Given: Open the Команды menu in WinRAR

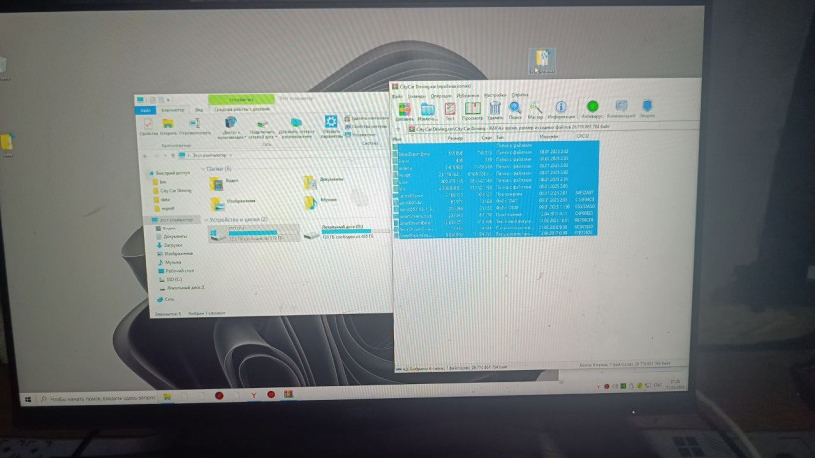Looking at the screenshot, I should (x=416, y=96).
